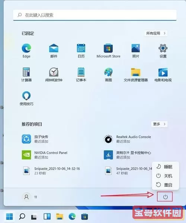This screenshot has width=186, height=223.
Task: Open 英特尔 显卡控制中心 recommendation
Action: [127, 155]
